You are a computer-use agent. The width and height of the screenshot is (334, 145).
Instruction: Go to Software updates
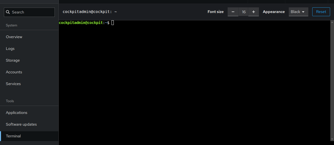pyautogui.click(x=29, y=124)
